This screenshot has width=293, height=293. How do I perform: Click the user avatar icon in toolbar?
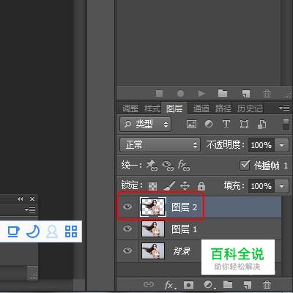click(x=52, y=231)
